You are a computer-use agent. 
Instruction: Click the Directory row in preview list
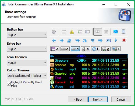[x=89, y=61]
